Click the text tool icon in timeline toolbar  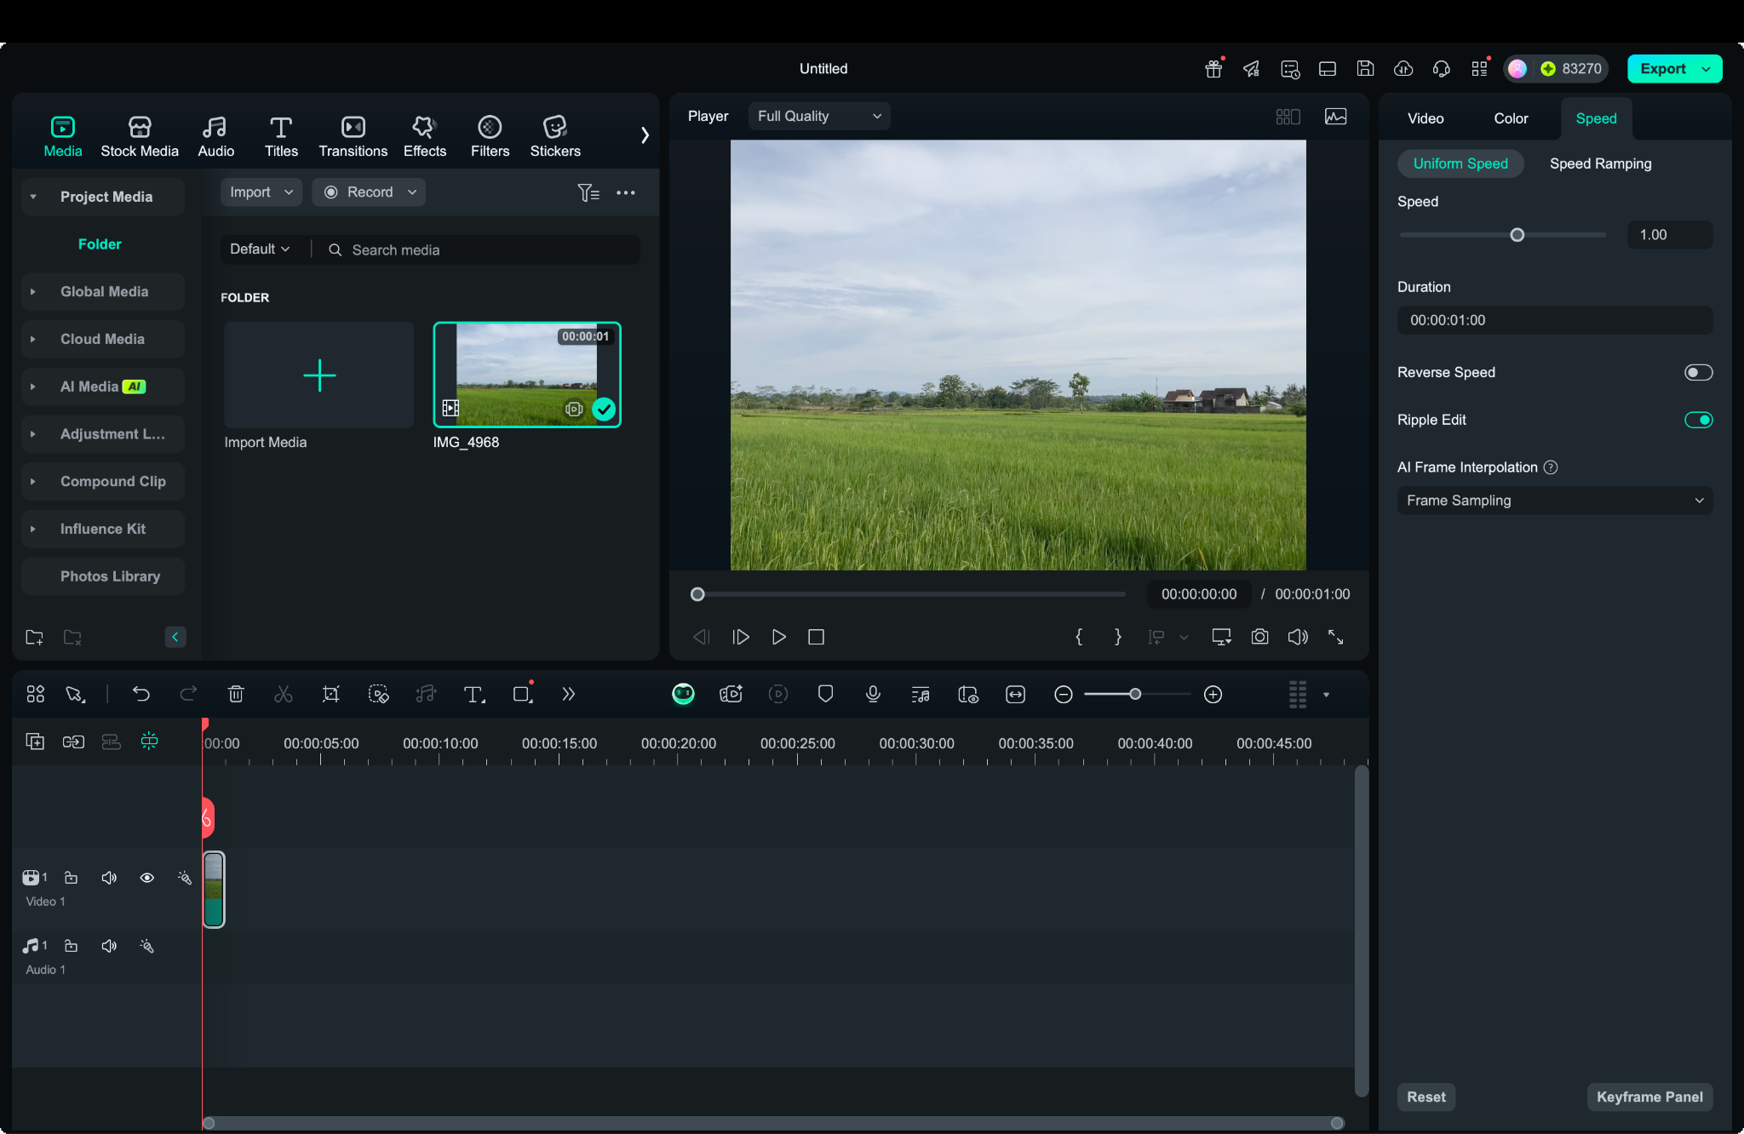[473, 694]
